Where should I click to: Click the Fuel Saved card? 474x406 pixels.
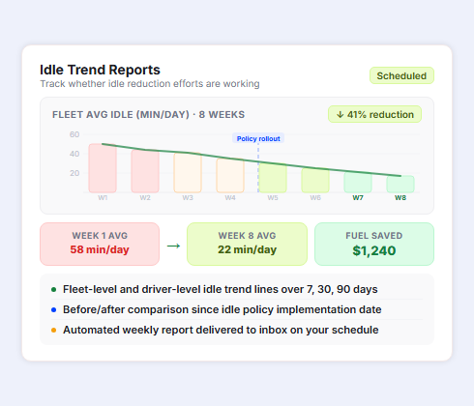click(374, 244)
